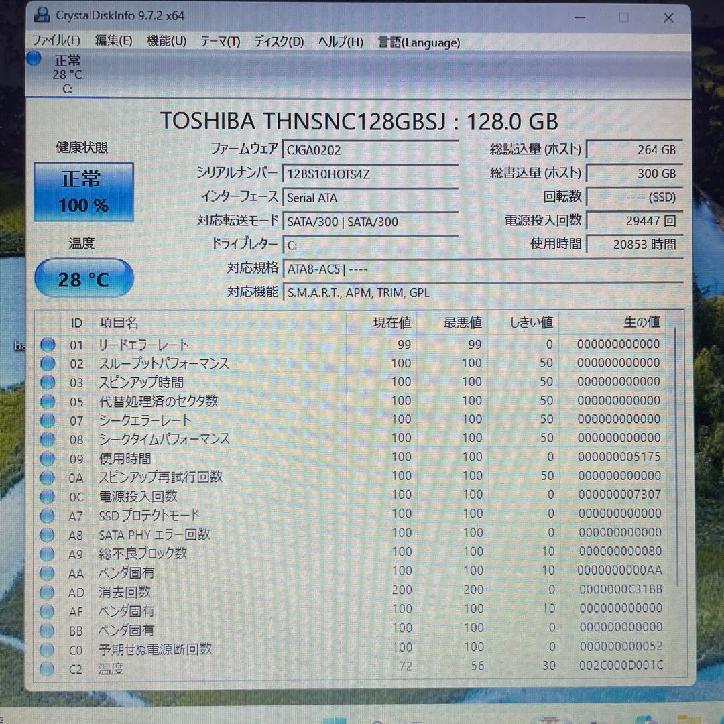Maximize the CrystalDiskInfo window

(x=624, y=17)
